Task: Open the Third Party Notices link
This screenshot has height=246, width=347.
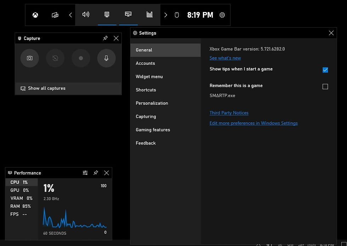Action: tap(229, 113)
